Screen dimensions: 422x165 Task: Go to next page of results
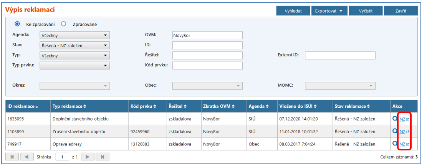click(88, 157)
